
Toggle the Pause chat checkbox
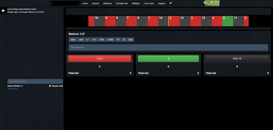[50, 86]
